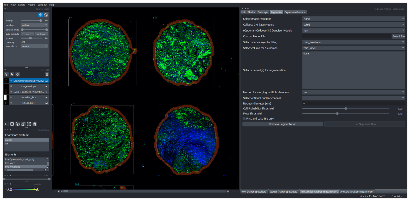Adjust the opacity slider
Viewport: 410px width, 201px height.
(31, 21)
